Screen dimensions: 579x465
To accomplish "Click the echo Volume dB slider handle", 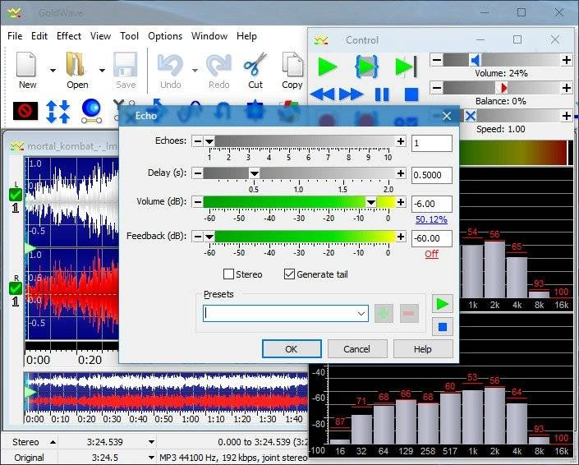I will point(370,202).
